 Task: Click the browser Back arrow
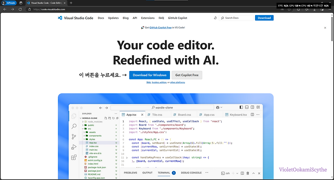(x=5, y=9)
